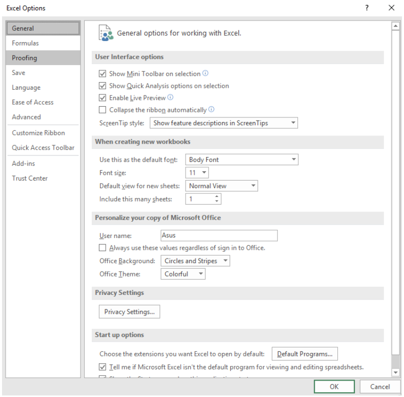
Task: Click the Include this many sheets number field
Action: click(199, 199)
